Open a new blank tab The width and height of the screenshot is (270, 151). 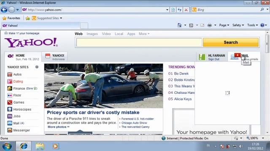click(84, 26)
